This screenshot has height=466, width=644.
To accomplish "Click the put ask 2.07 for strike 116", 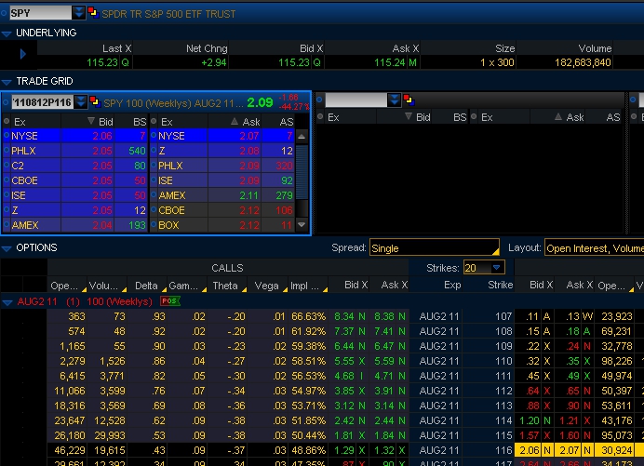I will coord(570,450).
